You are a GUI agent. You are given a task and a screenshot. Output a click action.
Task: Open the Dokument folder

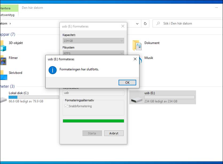click(152, 43)
